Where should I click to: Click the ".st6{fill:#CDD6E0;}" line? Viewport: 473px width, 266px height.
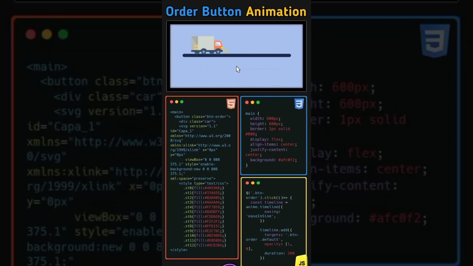(204, 217)
